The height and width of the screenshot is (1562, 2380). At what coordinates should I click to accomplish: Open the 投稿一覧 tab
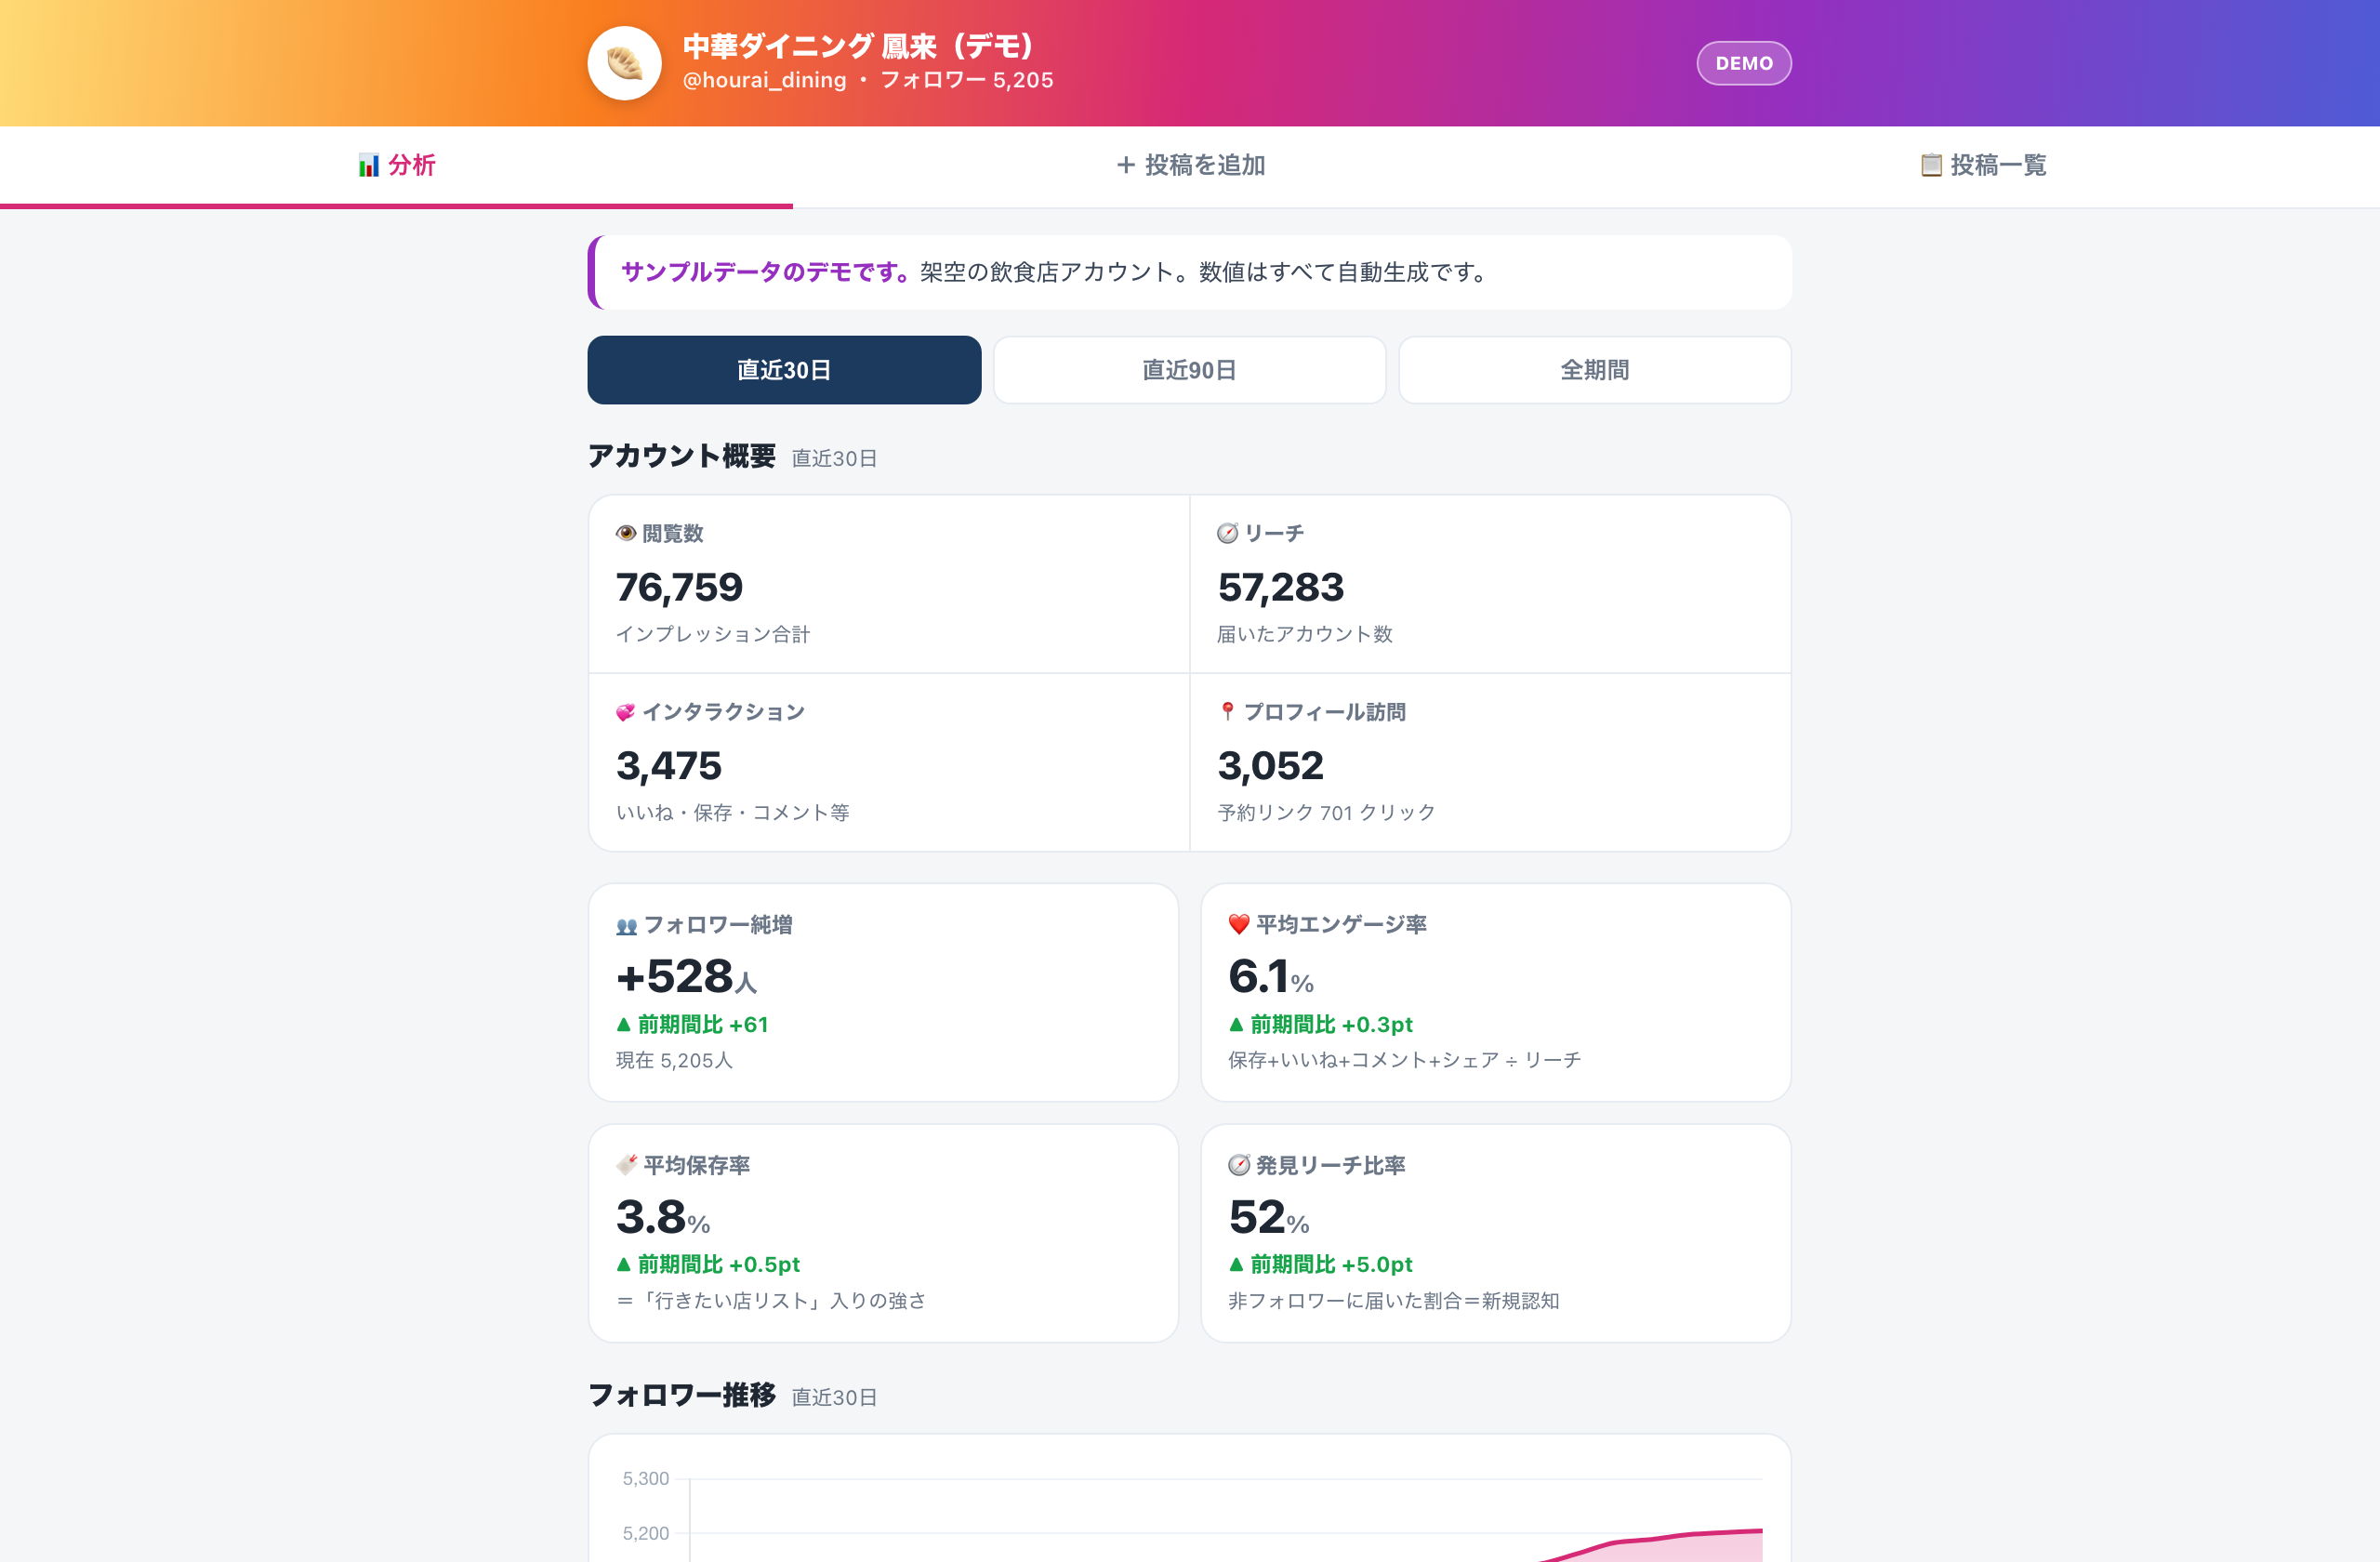click(1983, 165)
